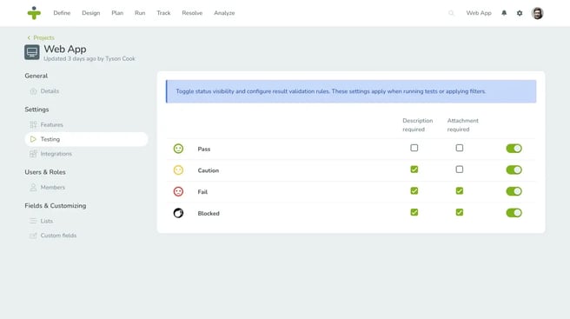Open the settings gear icon
This screenshot has height=319, width=570.
coord(520,13)
